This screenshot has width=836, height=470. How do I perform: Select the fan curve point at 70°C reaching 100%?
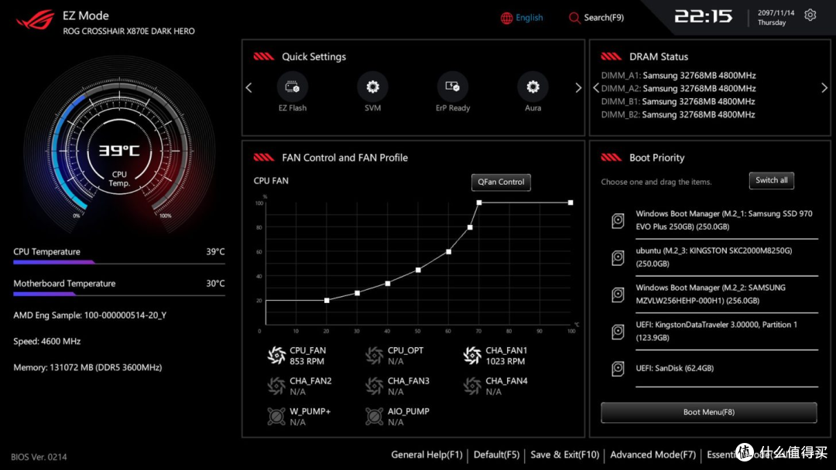pyautogui.click(x=479, y=203)
